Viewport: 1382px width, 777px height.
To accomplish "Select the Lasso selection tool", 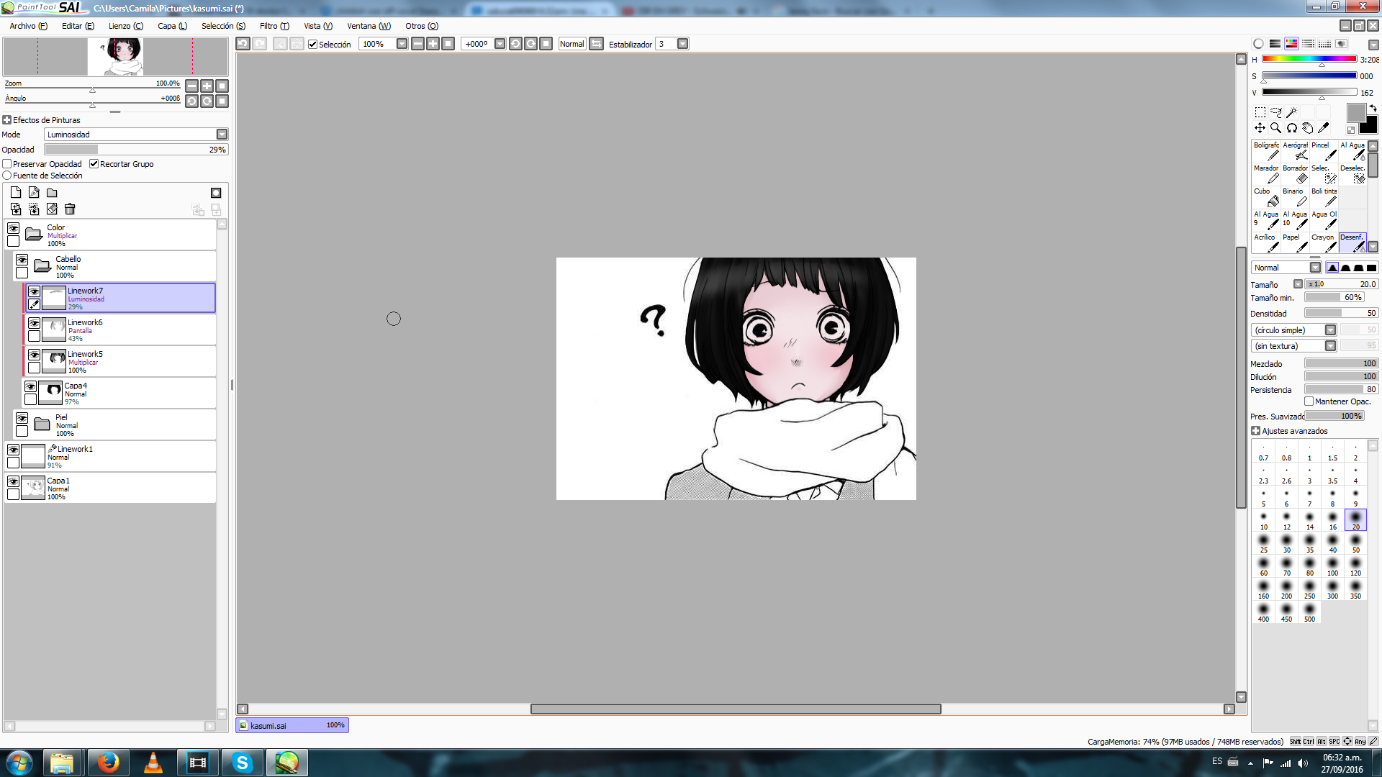I will (1275, 112).
